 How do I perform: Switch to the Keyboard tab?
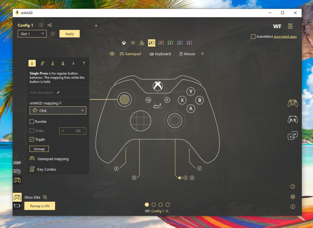(160, 54)
